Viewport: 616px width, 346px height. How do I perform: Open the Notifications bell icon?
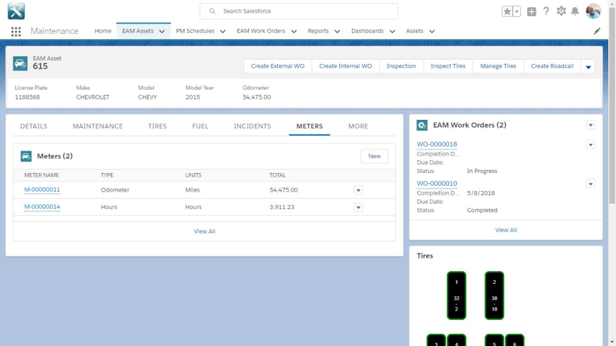[575, 11]
